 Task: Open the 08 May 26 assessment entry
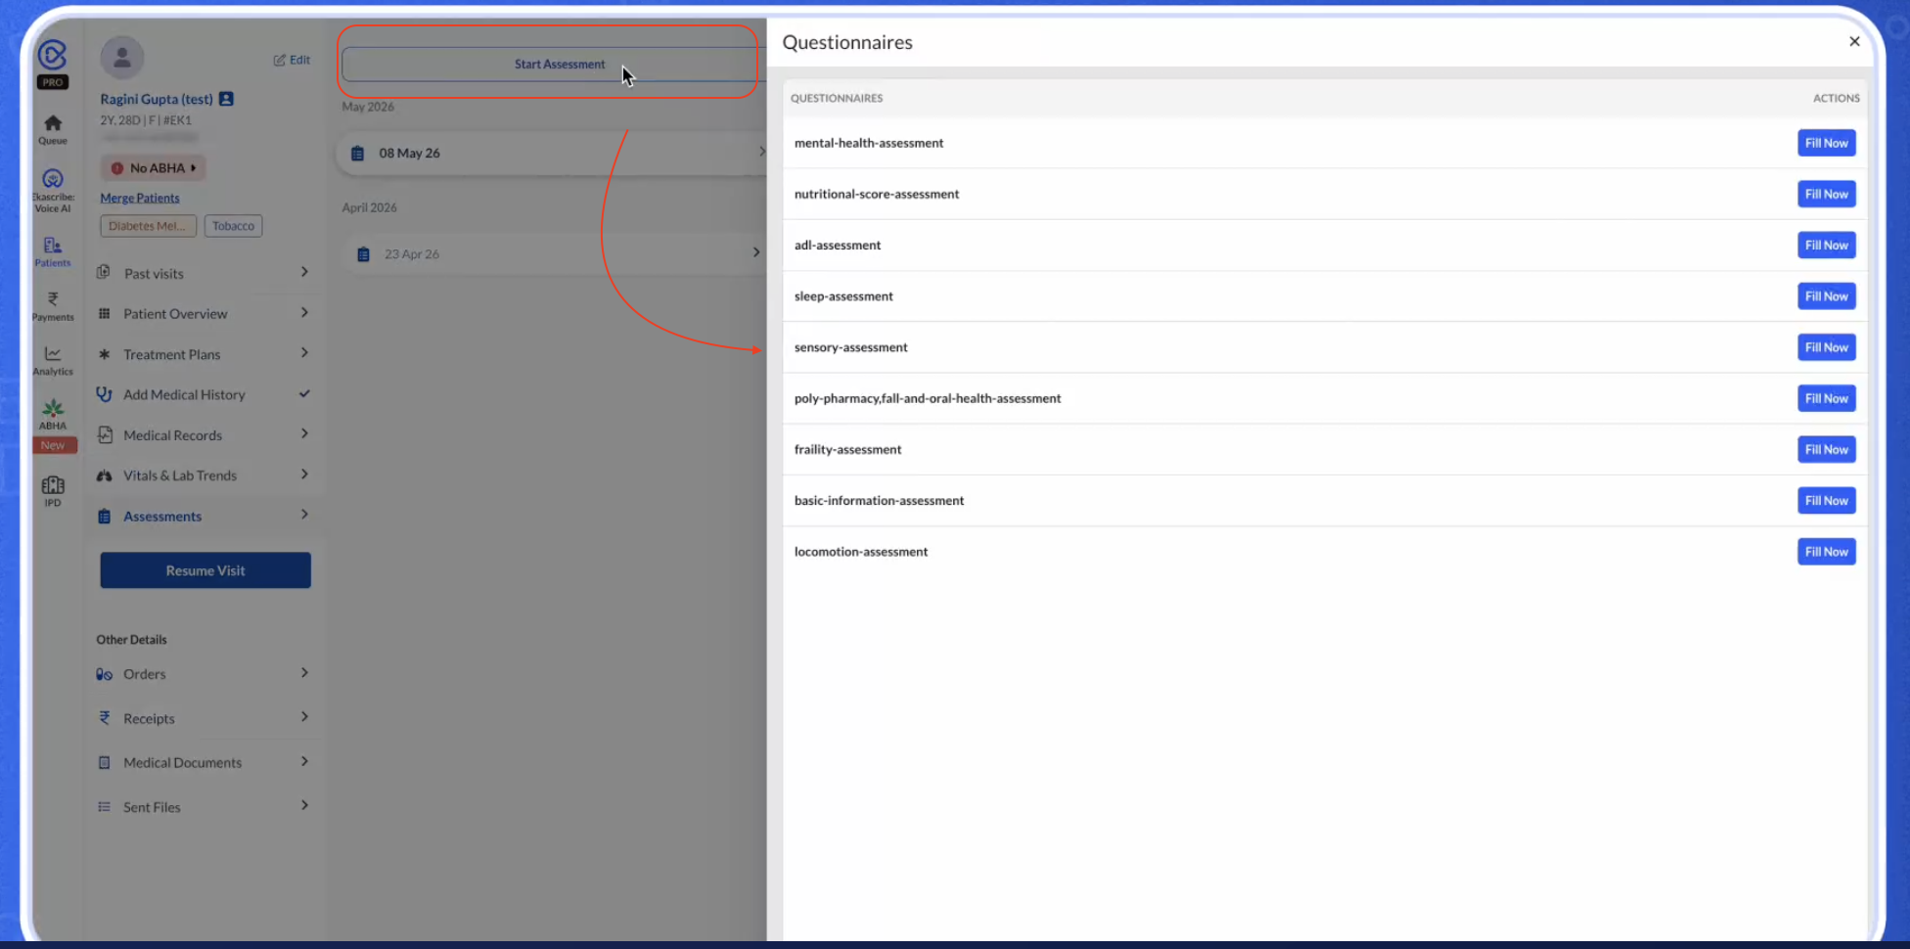553,154
